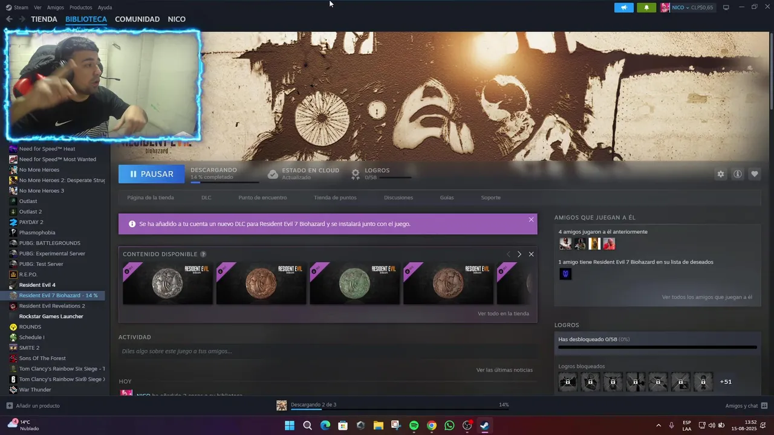Viewport: 774px width, 435px height.
Task: Open Google Chrome from the taskbar
Action: click(431, 425)
